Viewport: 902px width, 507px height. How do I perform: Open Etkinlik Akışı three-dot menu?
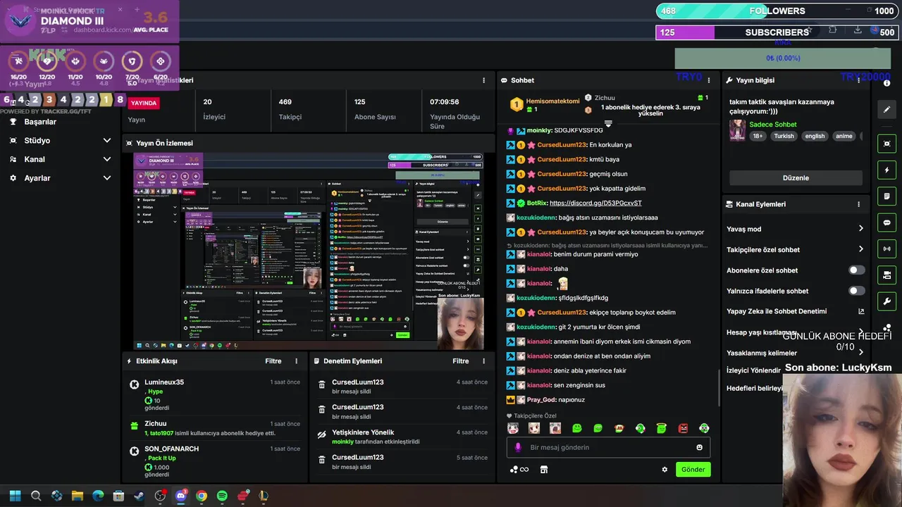(x=296, y=361)
